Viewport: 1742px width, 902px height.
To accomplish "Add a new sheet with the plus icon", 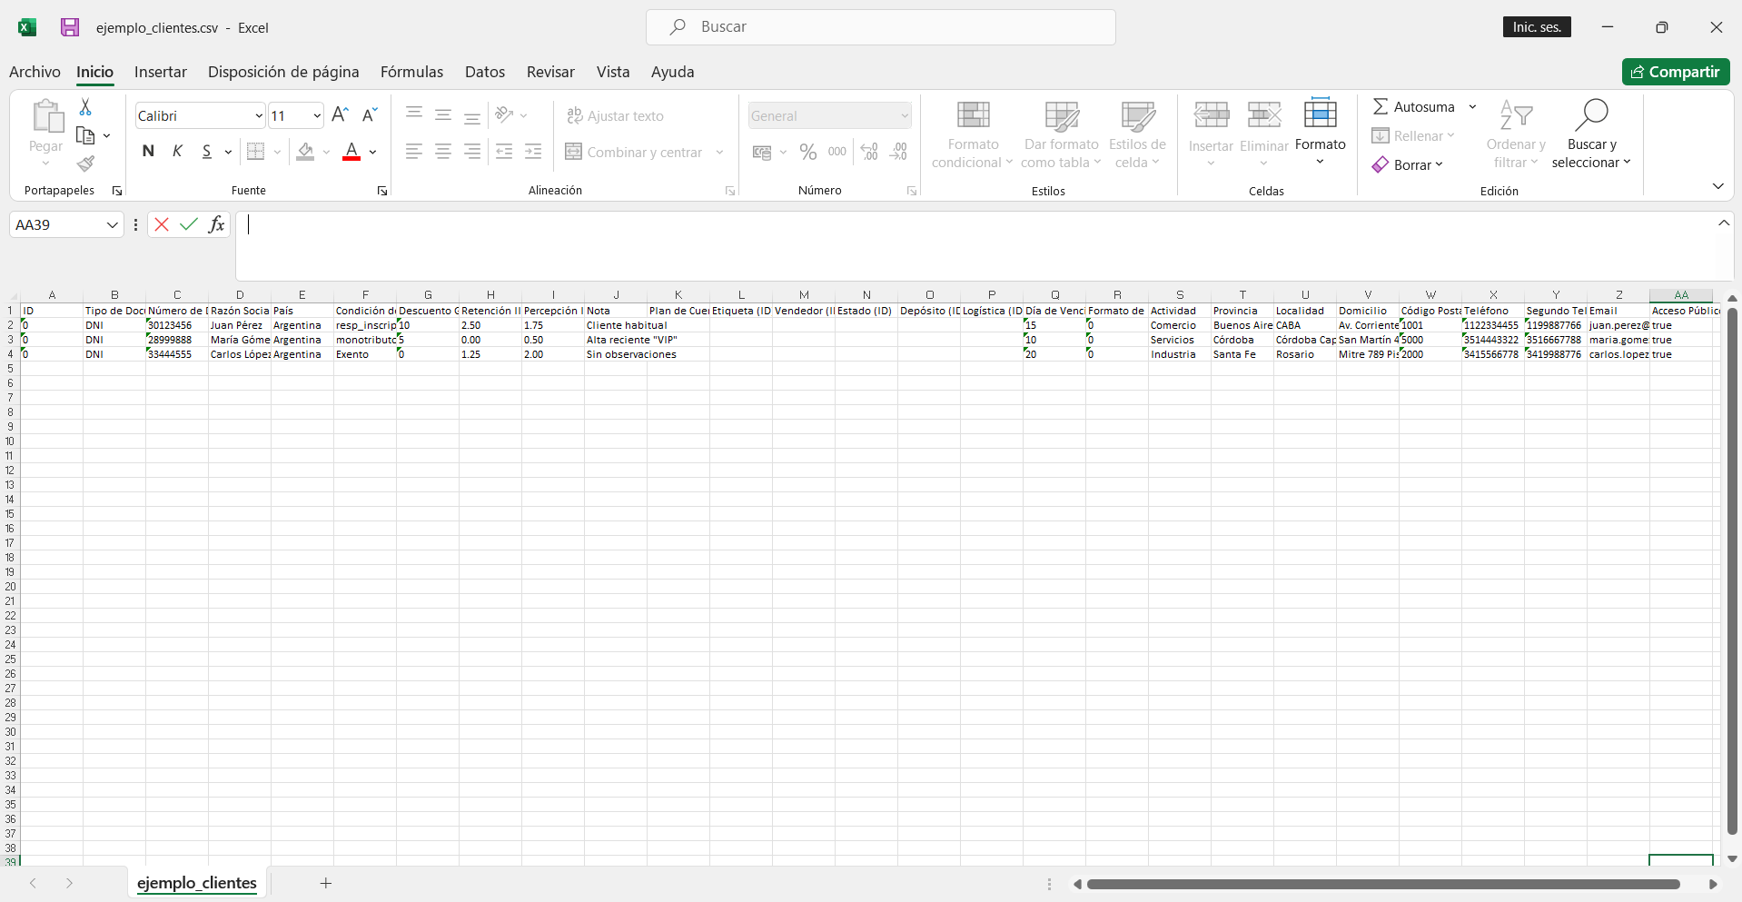I will point(325,883).
